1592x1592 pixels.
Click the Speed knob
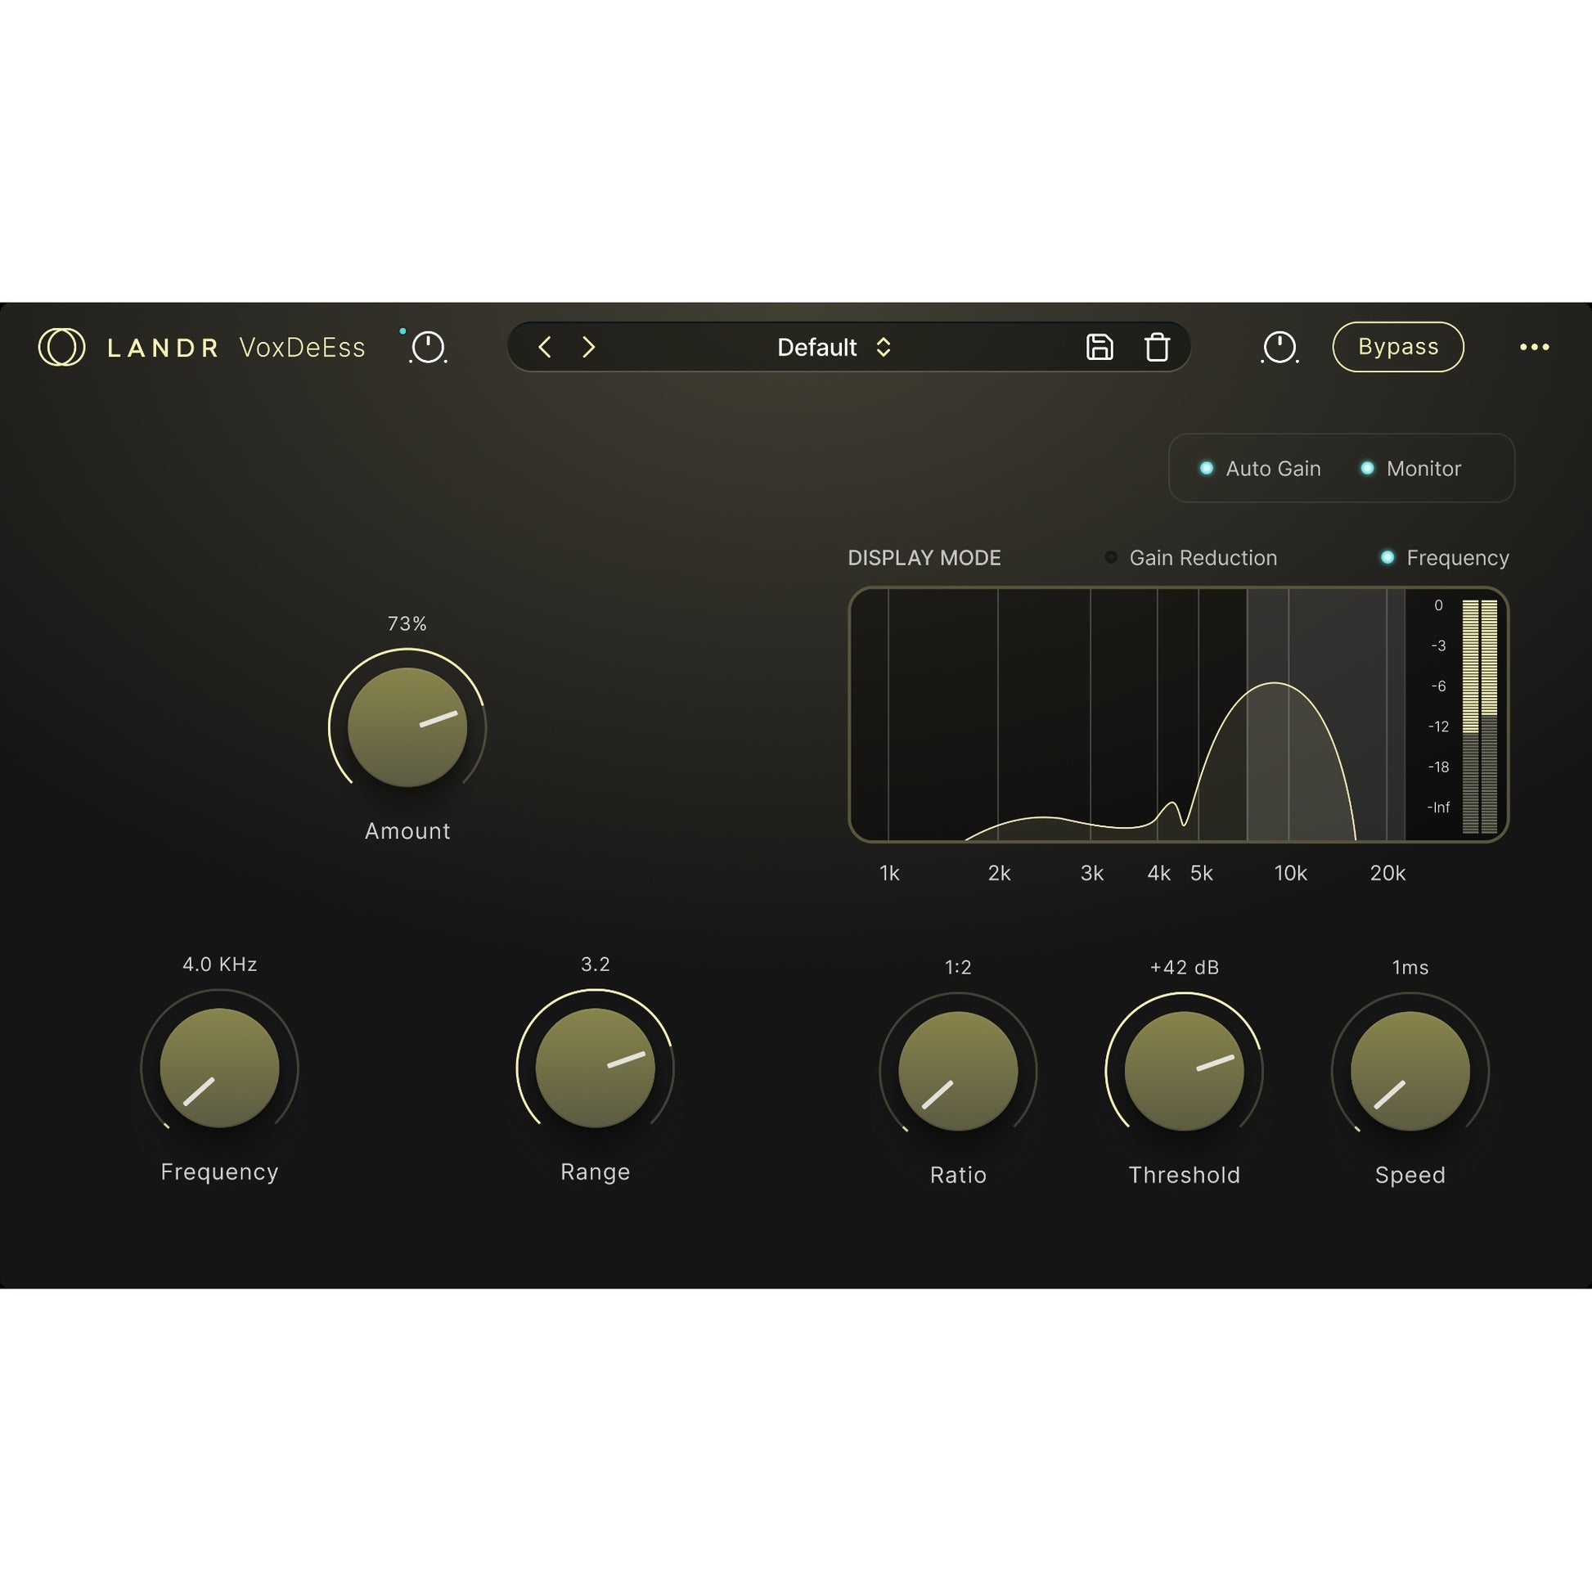tap(1410, 1070)
